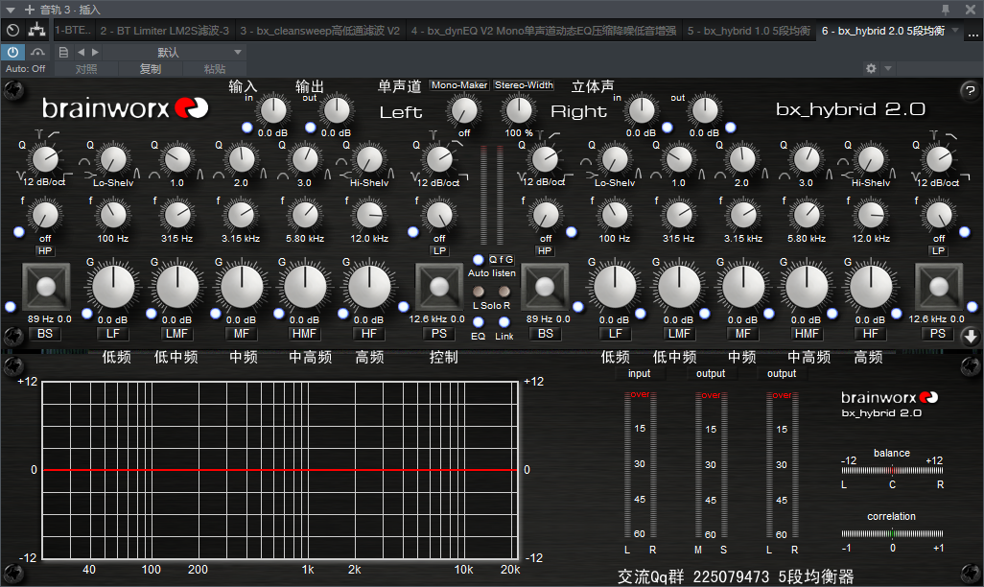The height and width of the screenshot is (587, 984).
Task: Click the automation clock icon
Action: coord(12,30)
